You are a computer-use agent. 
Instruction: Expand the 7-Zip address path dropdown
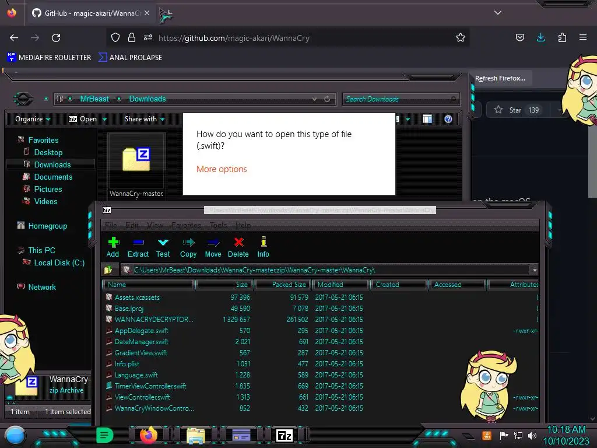coord(535,270)
